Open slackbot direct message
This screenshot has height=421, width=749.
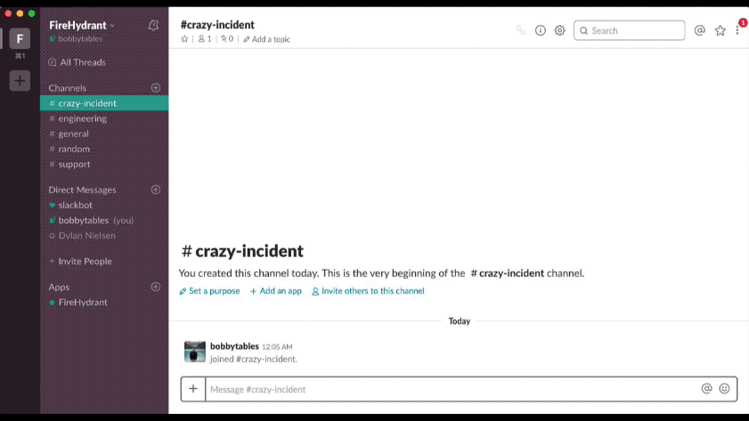click(104, 205)
